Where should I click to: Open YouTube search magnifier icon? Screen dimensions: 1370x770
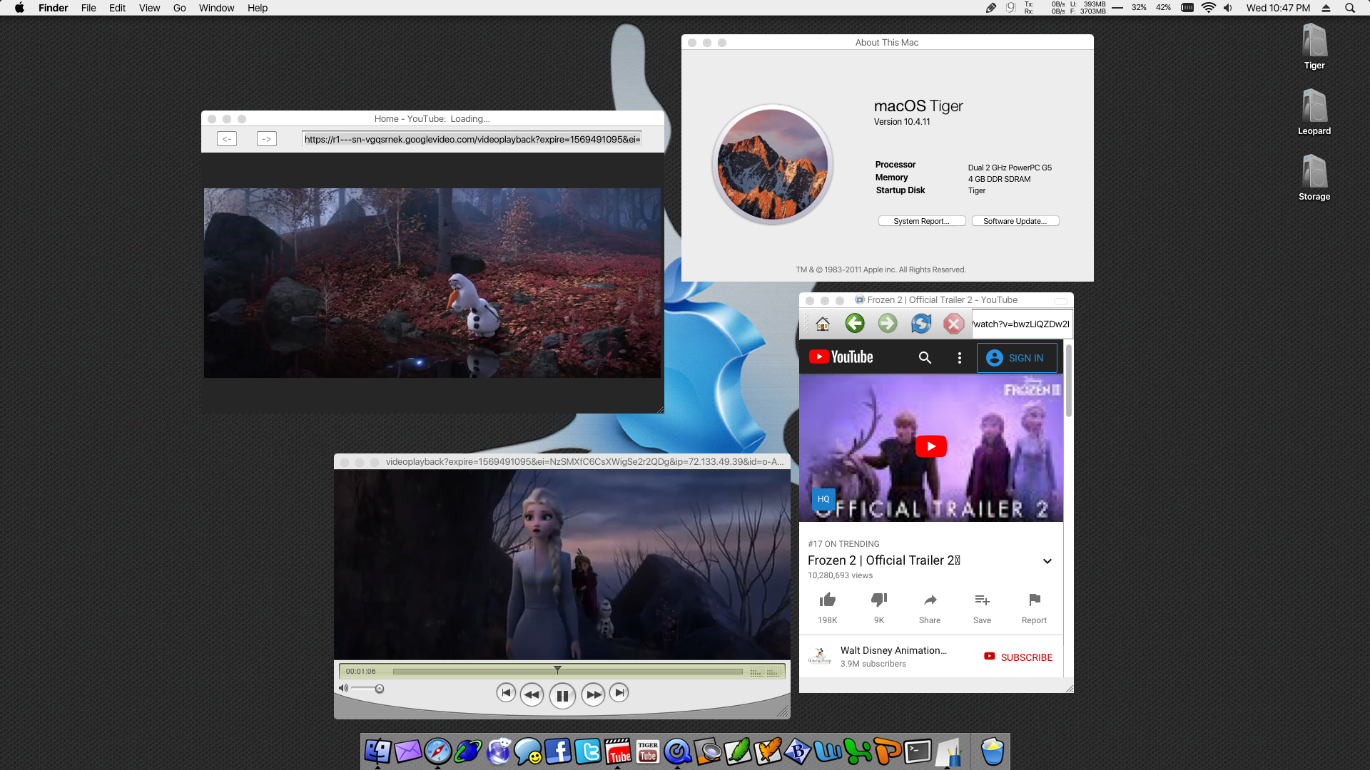(x=925, y=358)
